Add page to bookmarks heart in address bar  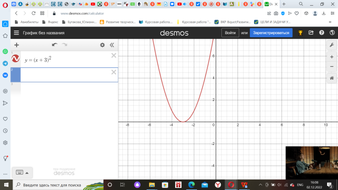pyautogui.click(x=297, y=13)
